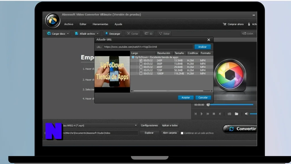Click the Abrir carpeta button
Screen dimensions: 291x164
170,133
